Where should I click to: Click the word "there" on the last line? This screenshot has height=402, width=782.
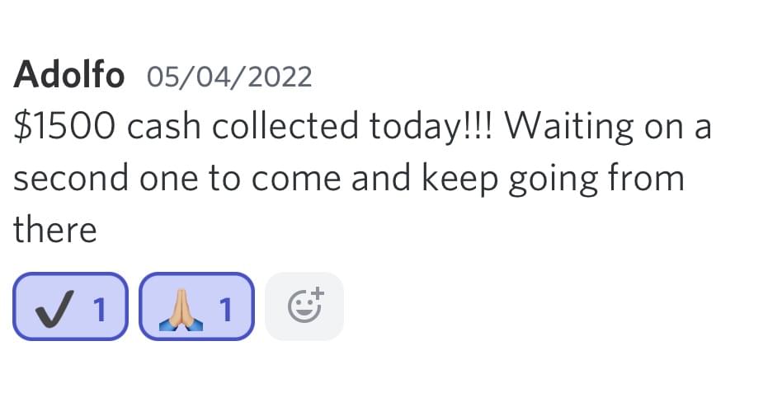tap(55, 230)
